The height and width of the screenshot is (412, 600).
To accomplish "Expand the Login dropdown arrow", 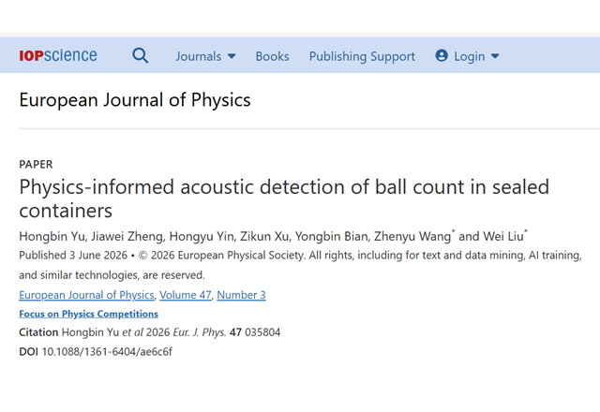I will tap(495, 56).
